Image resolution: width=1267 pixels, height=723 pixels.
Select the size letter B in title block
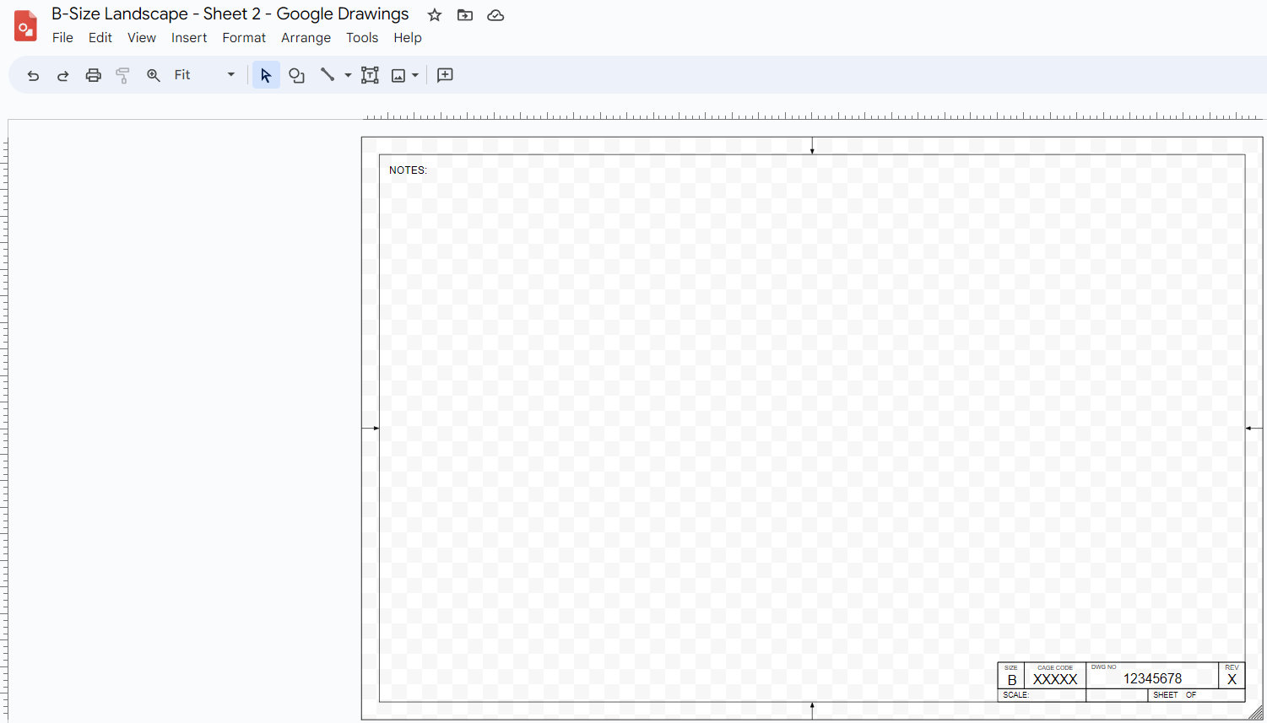1011,680
